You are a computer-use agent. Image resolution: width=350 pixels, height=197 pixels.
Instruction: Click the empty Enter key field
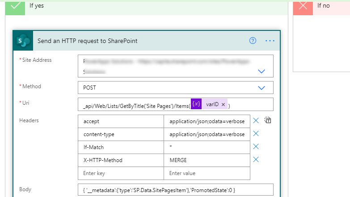pos(121,173)
